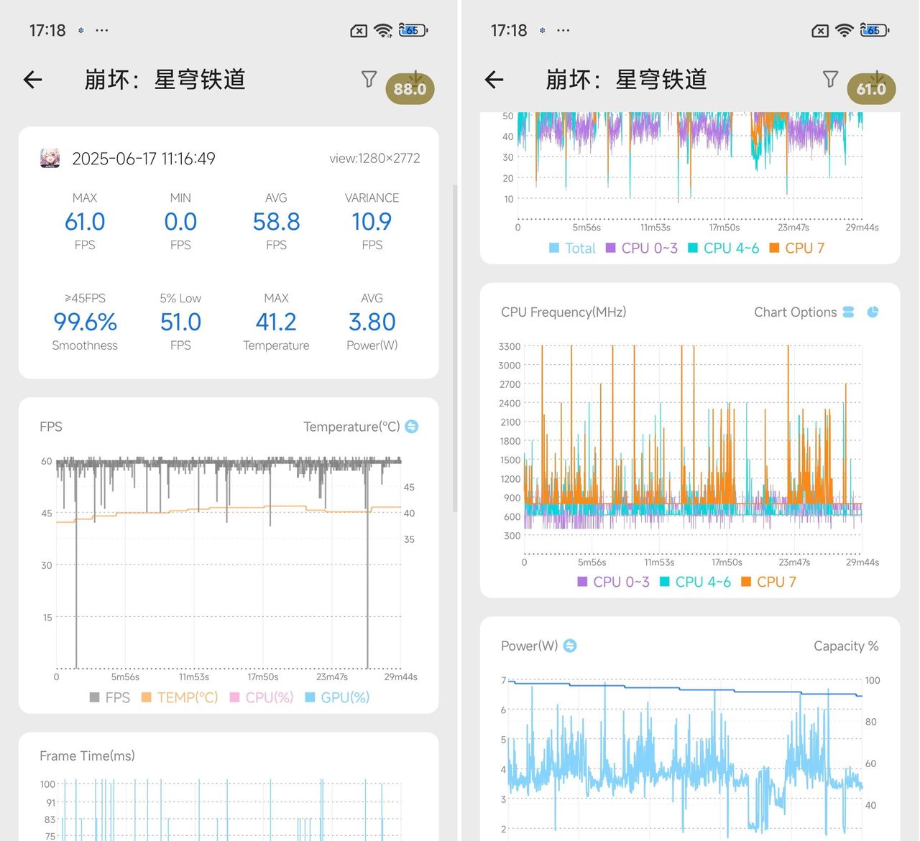Open filter options on the right panel
The height and width of the screenshot is (841, 920).
(830, 80)
